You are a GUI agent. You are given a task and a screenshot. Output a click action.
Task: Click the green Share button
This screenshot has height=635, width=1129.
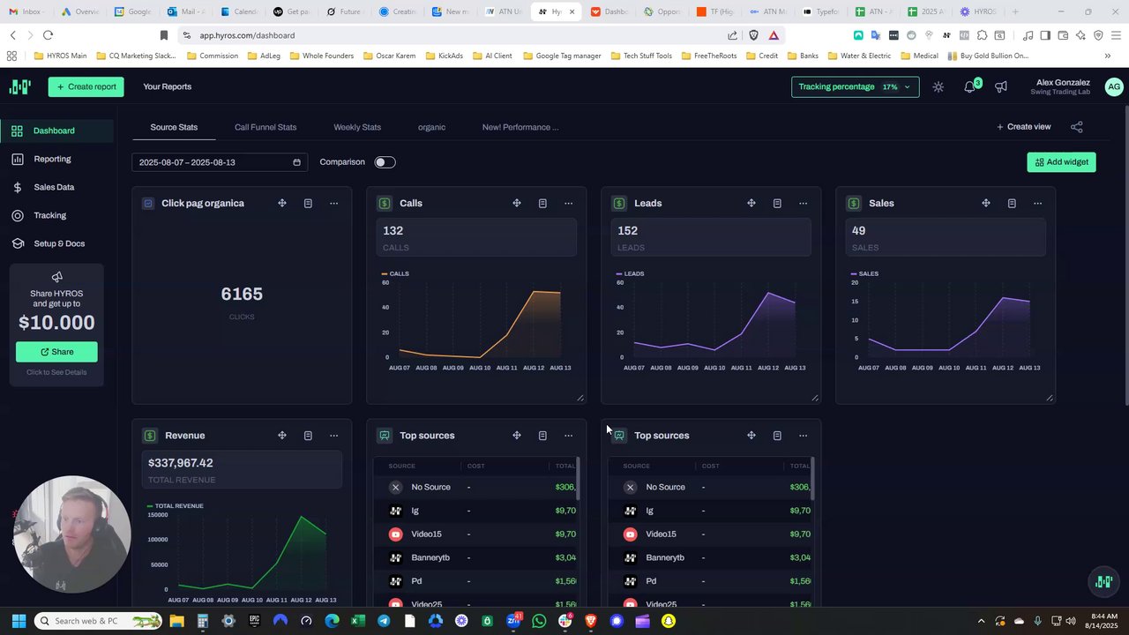tap(56, 352)
